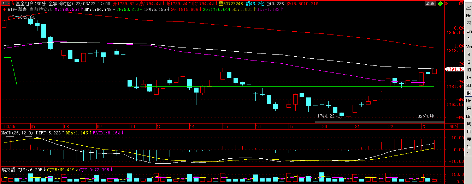
Task: Select the 时 hourly period button
Action: 468,93
